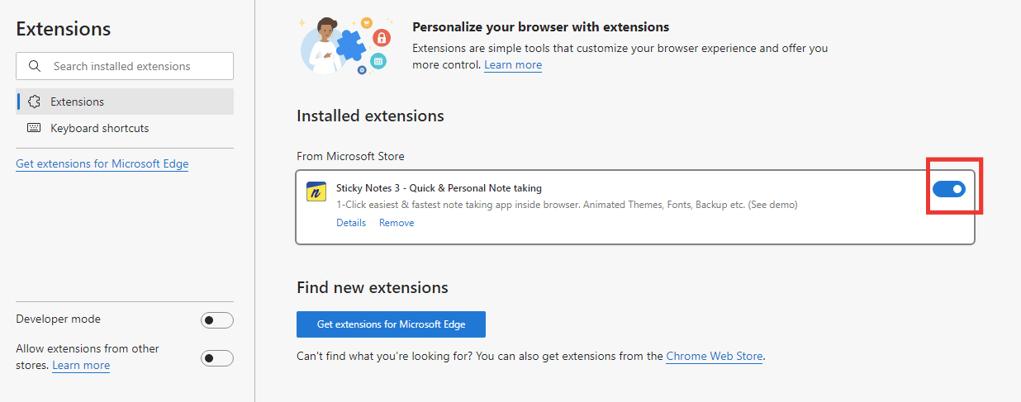
Task: Open Keyboard shortcuts in the sidebar
Action: coord(125,128)
